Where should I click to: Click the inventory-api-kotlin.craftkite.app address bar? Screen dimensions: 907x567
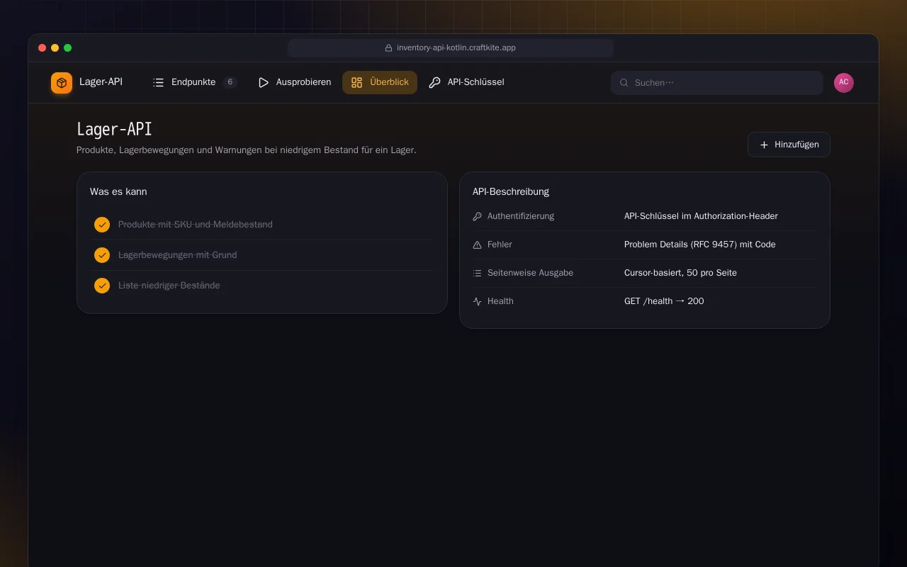(451, 48)
